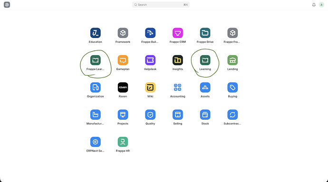Focus the Search bar

click(161, 5)
